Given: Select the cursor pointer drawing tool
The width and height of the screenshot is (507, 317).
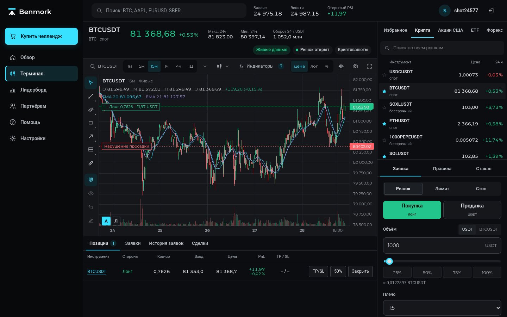Looking at the screenshot, I should [x=91, y=82].
